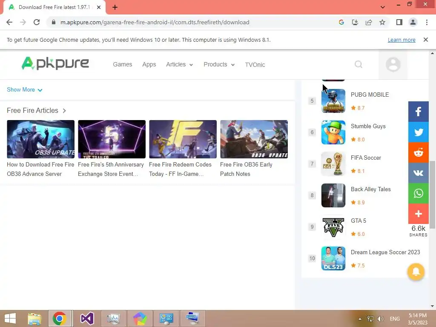The height and width of the screenshot is (327, 436).
Task: Open Visual Studio from taskbar
Action: pos(87,318)
